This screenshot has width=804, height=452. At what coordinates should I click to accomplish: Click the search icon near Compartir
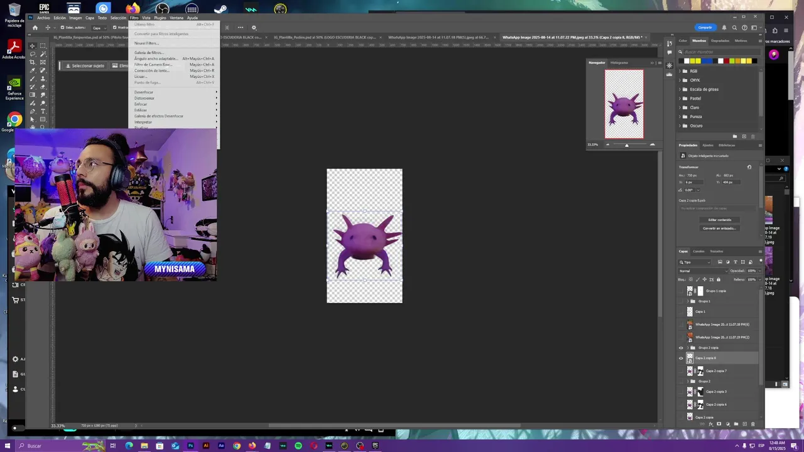pos(734,28)
